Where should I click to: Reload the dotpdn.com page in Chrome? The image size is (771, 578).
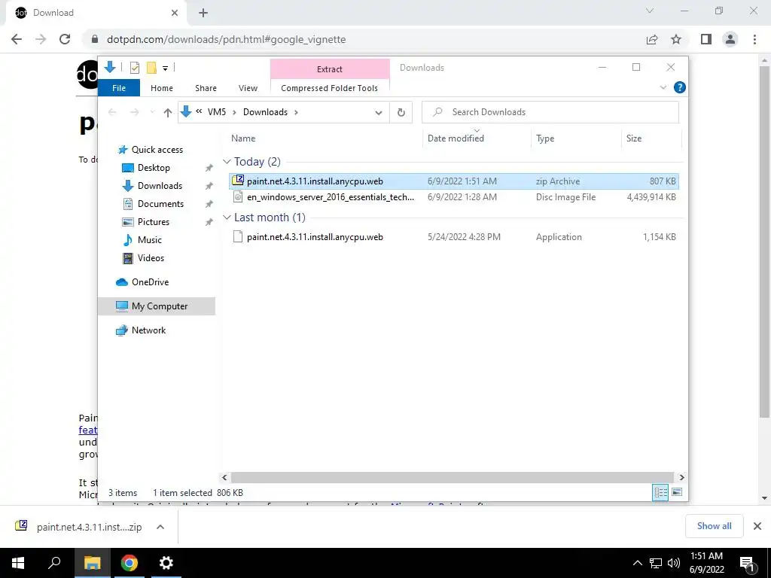pyautogui.click(x=65, y=39)
